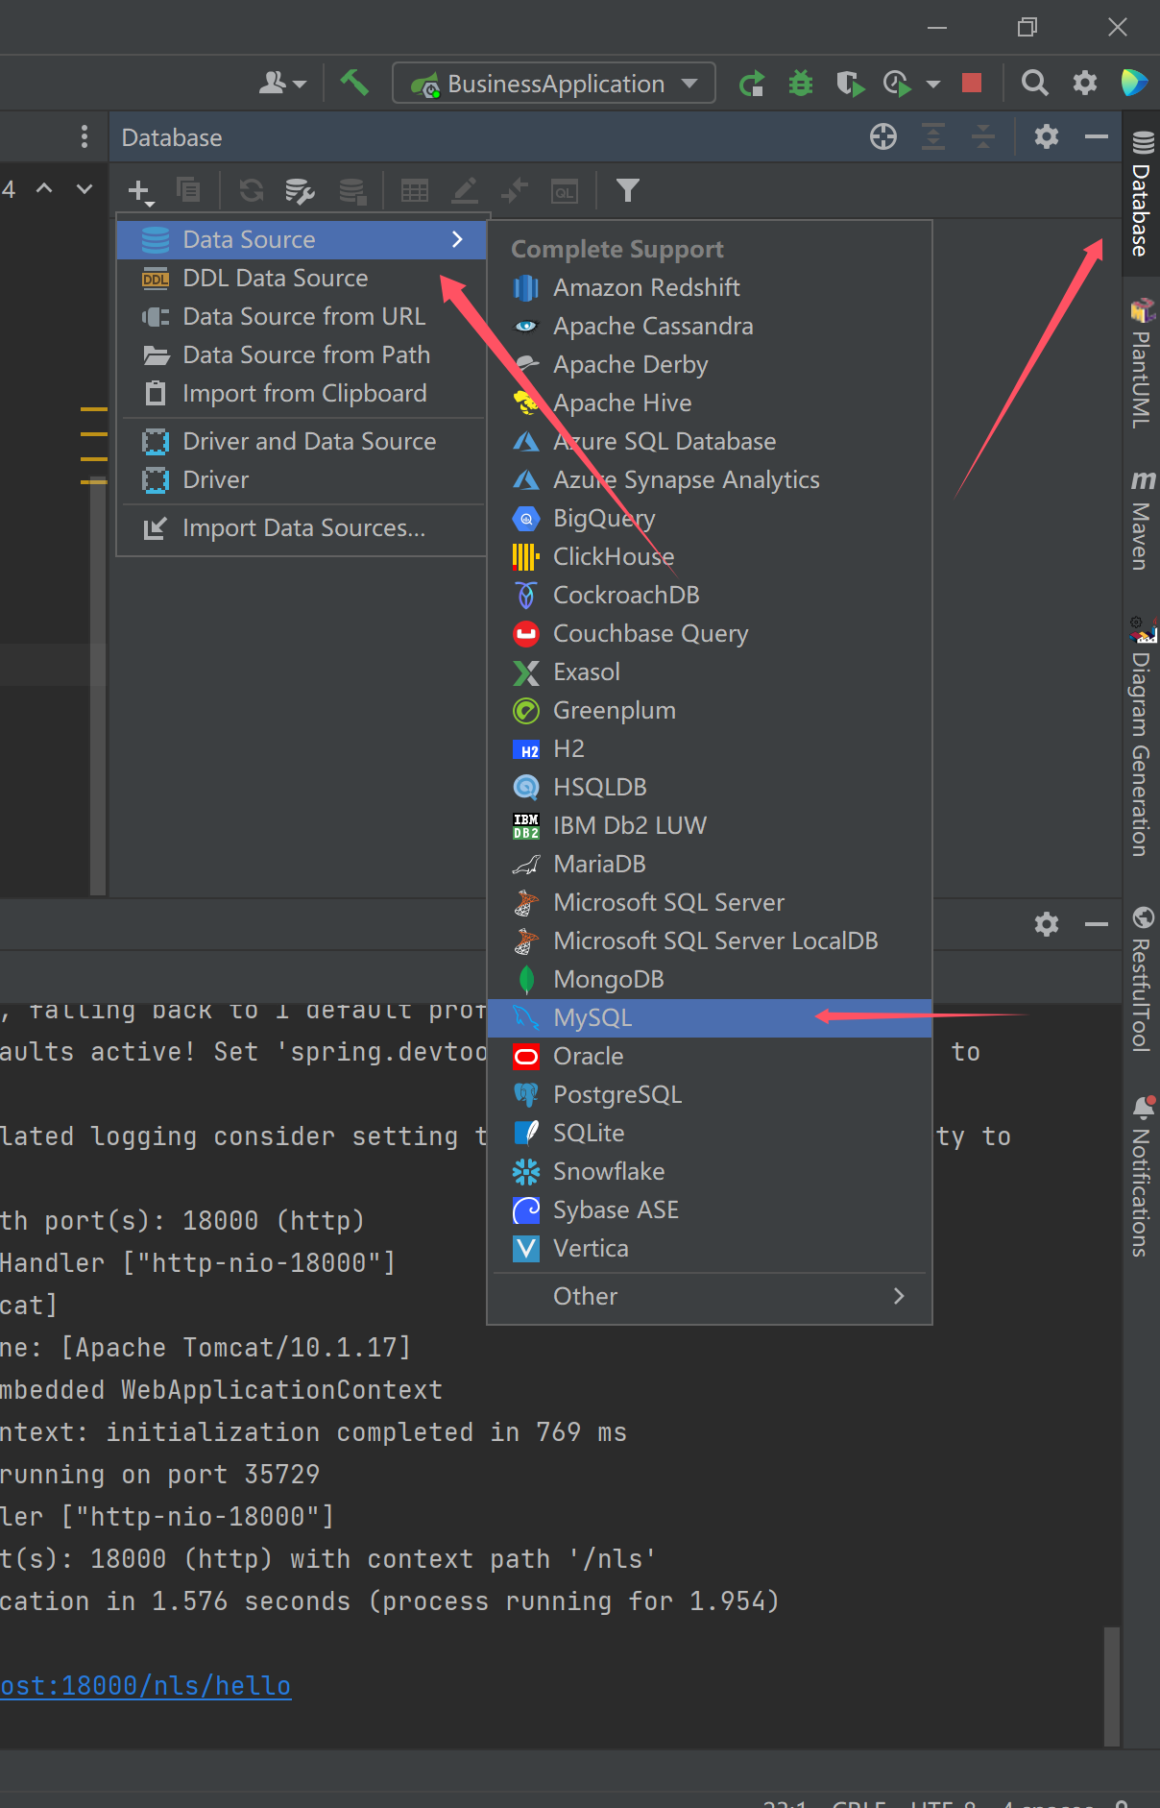1160x1808 pixels.
Task: Select Data Source menu item
Action: click(302, 239)
